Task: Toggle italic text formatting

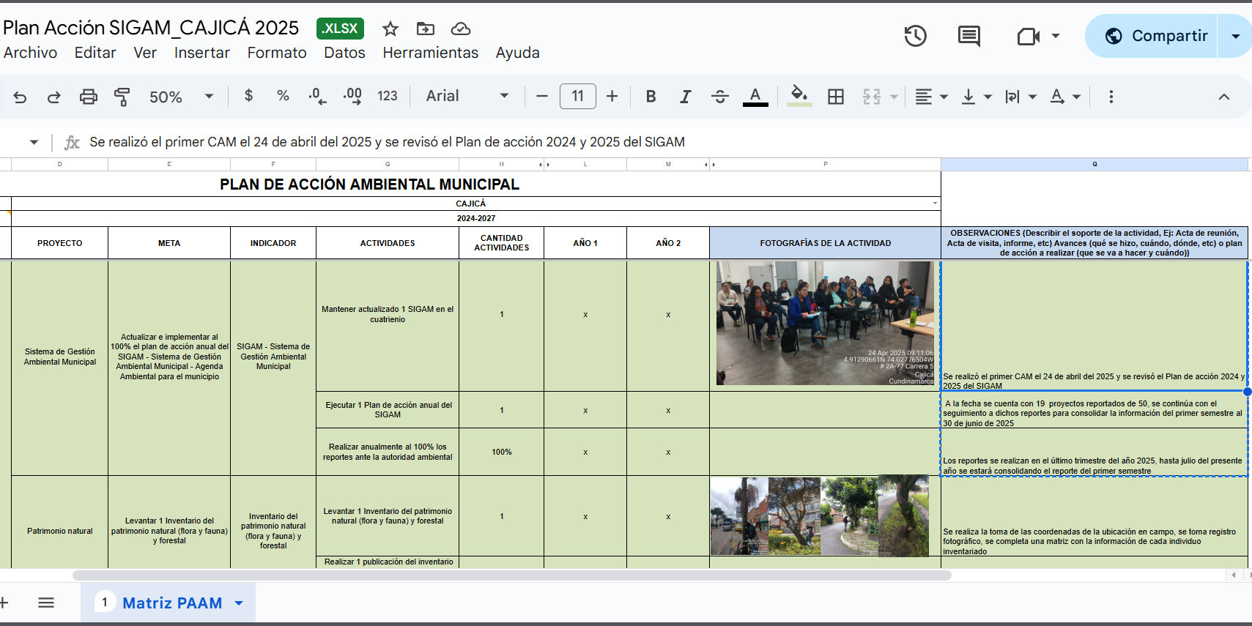Action: 685,97
